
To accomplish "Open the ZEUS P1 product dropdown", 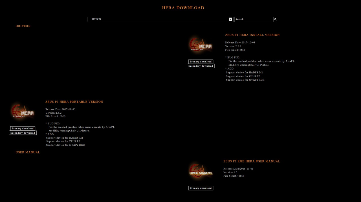I will [160, 19].
